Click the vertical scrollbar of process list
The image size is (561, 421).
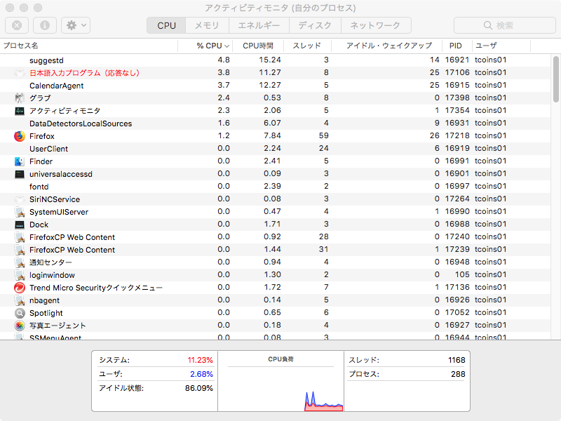[x=556, y=81]
